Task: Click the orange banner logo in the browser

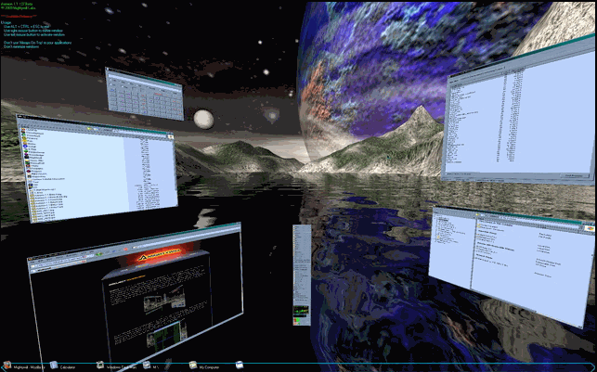Action: coord(161,254)
